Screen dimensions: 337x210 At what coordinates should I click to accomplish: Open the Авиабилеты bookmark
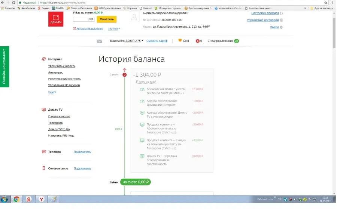(26, 8)
